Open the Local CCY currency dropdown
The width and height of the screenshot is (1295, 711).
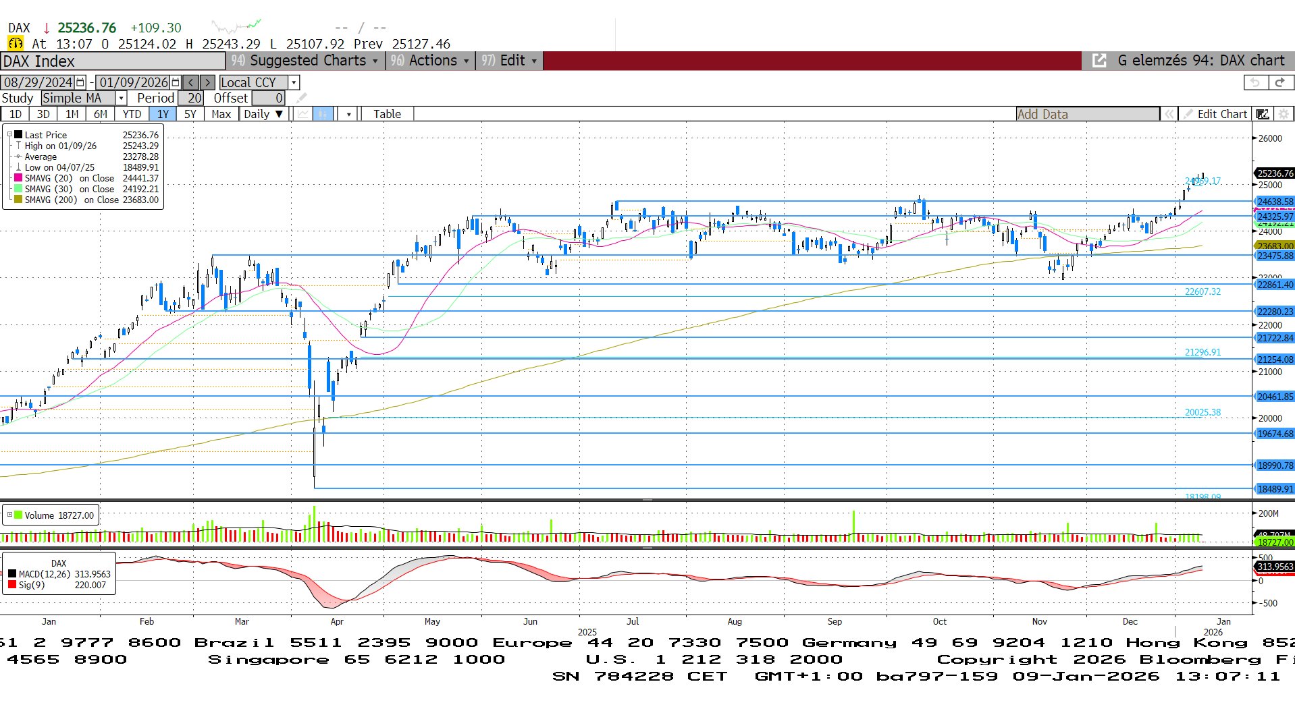[x=293, y=82]
